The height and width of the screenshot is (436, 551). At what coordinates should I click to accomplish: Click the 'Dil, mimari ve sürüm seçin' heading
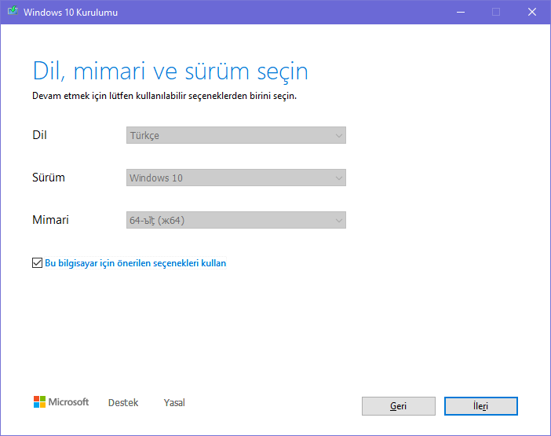point(170,71)
